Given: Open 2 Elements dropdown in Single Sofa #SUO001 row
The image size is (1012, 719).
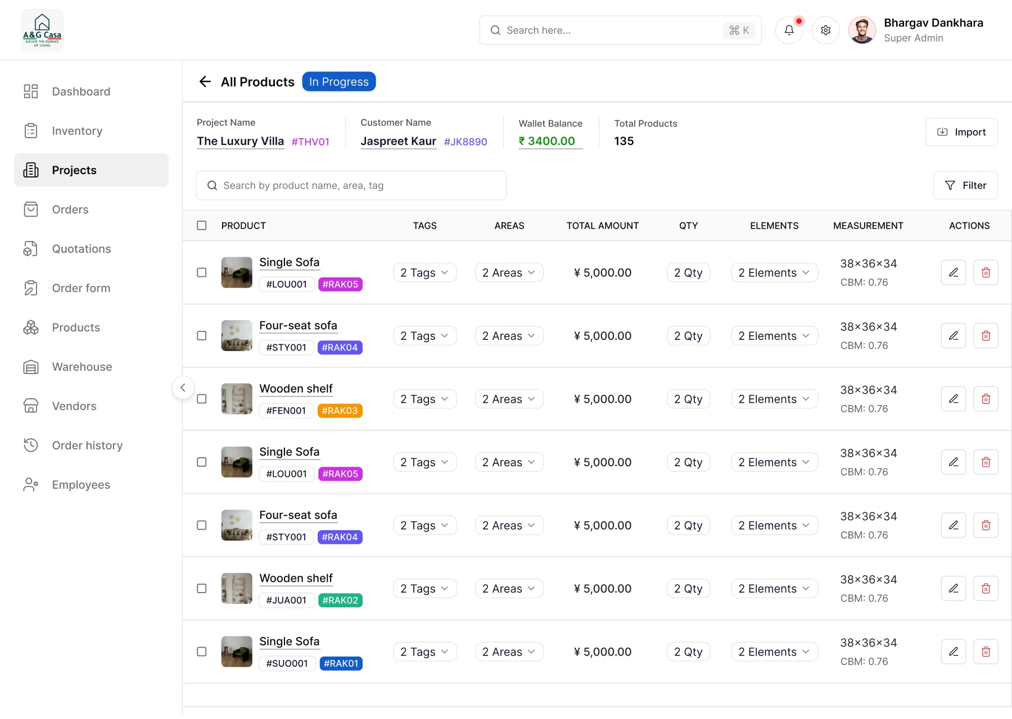Looking at the screenshot, I should pyautogui.click(x=774, y=652).
